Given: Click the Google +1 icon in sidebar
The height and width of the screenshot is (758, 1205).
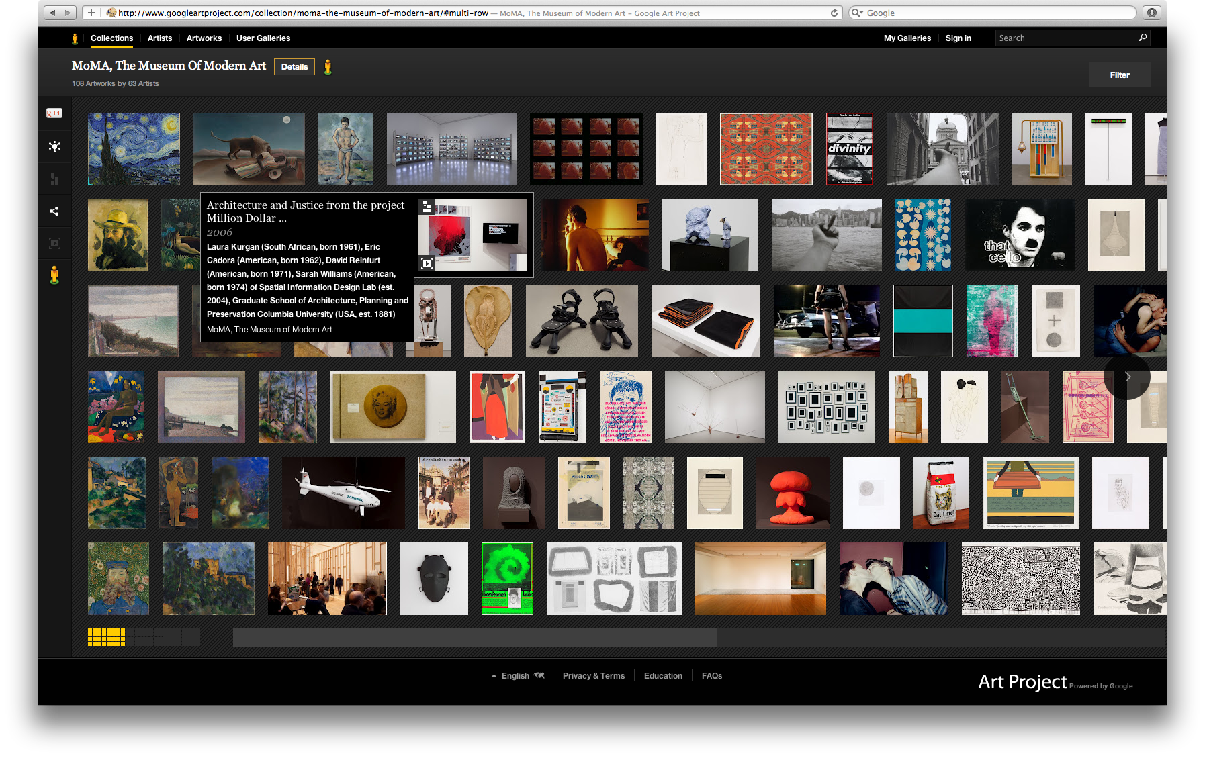Looking at the screenshot, I should 54,113.
